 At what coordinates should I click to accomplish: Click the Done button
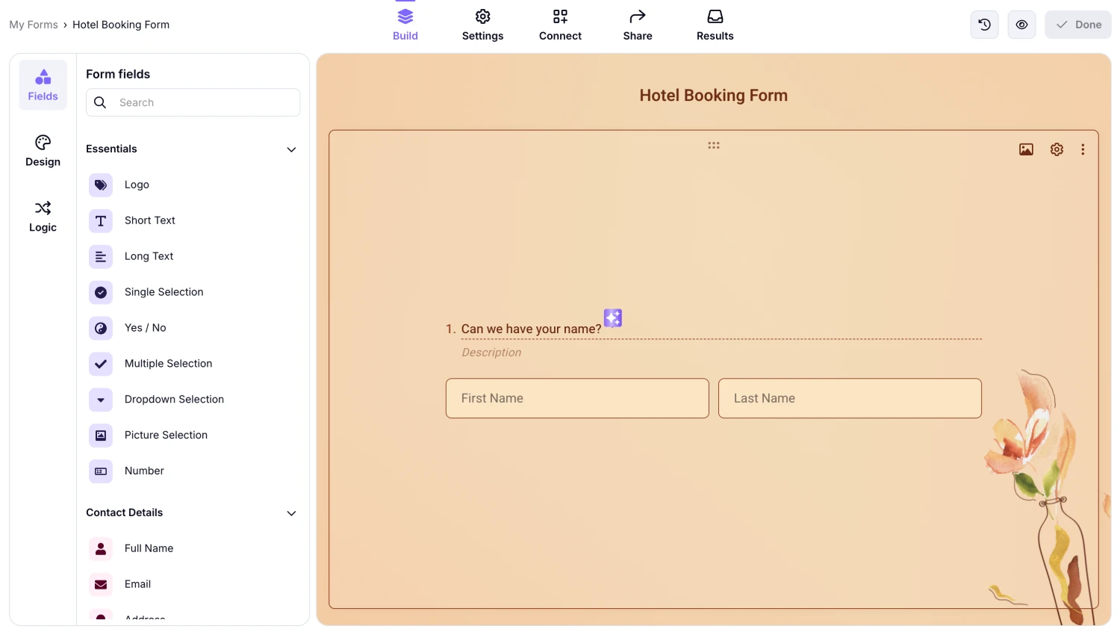[x=1077, y=24]
